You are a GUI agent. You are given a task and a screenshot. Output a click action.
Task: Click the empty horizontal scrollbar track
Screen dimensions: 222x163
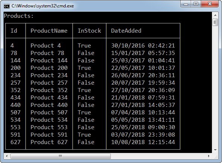pos(158,156)
